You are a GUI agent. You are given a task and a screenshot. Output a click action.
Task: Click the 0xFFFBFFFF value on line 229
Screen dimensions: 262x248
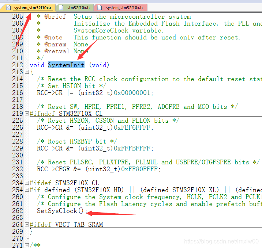point(132,148)
